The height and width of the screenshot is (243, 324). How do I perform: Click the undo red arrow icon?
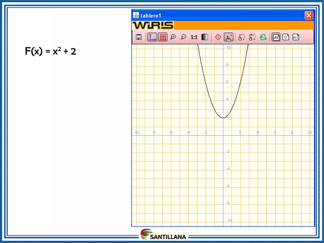pyautogui.click(x=242, y=37)
